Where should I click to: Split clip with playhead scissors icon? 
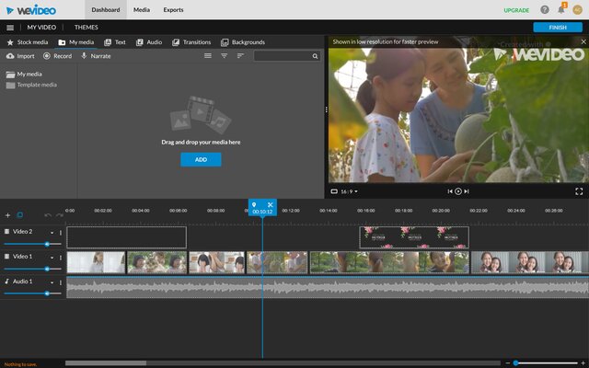click(270, 204)
